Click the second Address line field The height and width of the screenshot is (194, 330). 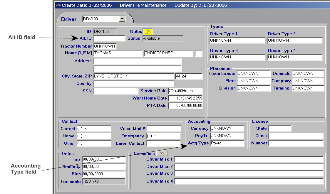[x=138, y=69]
